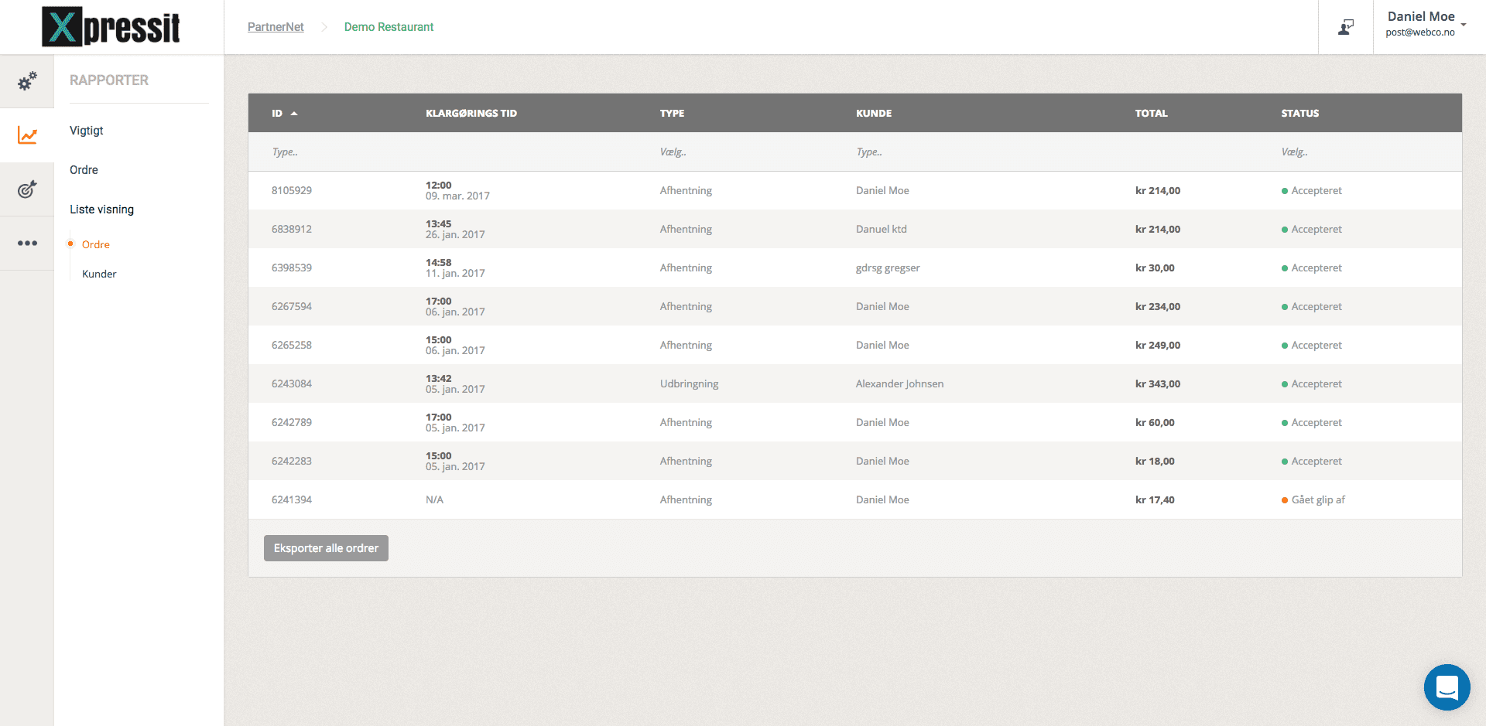Select order ID 6242789

[x=292, y=423]
